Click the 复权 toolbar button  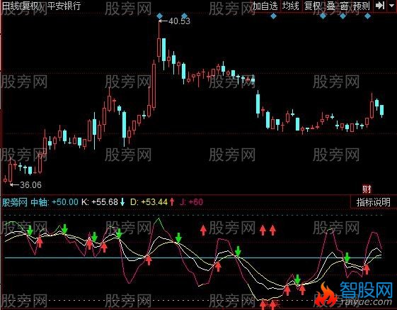click(313, 6)
